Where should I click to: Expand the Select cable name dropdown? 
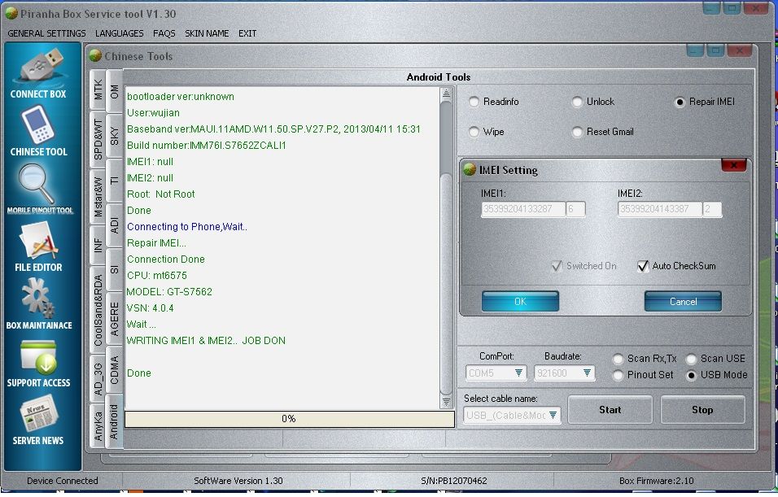pos(553,416)
